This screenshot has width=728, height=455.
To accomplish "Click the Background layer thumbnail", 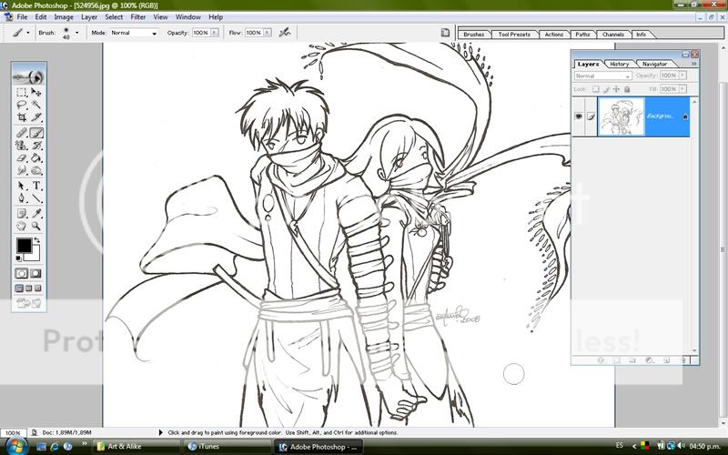I will (x=621, y=117).
